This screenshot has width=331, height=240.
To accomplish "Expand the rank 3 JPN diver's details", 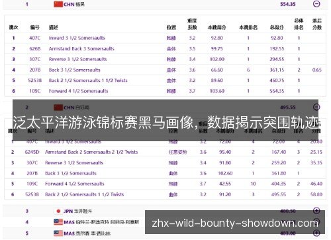I will coord(316,211).
